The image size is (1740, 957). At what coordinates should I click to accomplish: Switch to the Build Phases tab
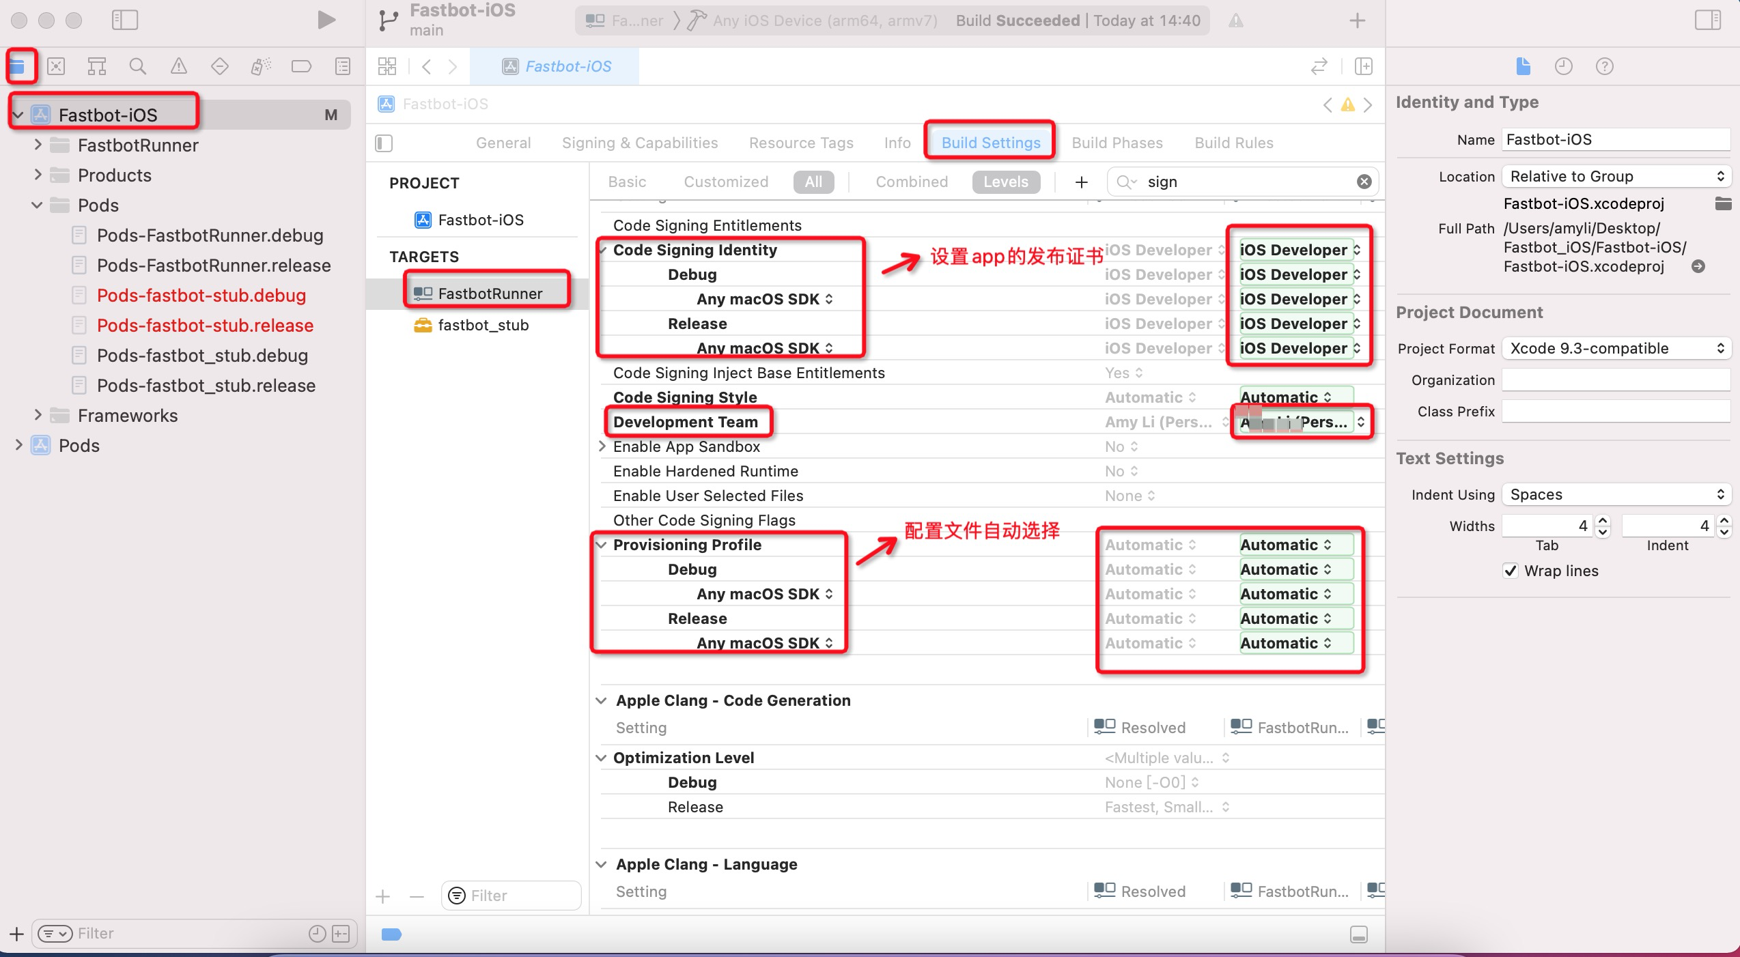(x=1116, y=143)
